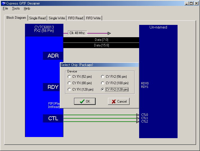Click the Data [15:8] bus bar

pyautogui.click(x=101, y=45)
